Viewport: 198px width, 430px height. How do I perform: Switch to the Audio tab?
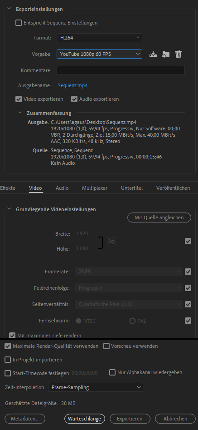coord(62,188)
